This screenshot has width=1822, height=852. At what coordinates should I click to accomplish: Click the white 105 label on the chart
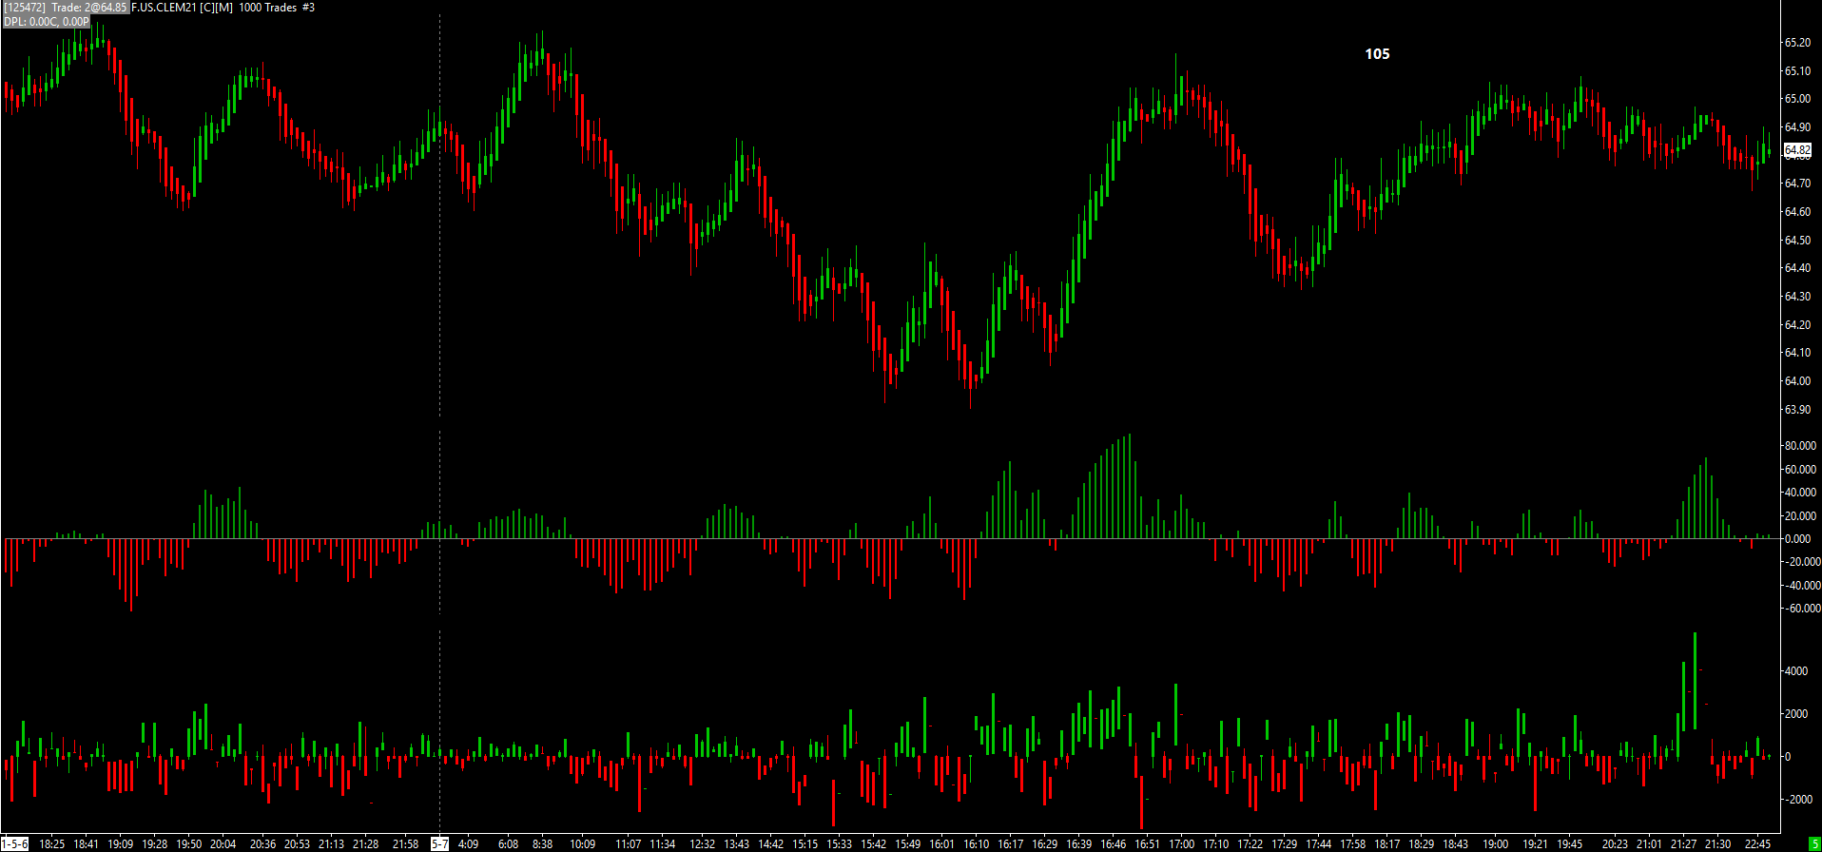click(1377, 54)
